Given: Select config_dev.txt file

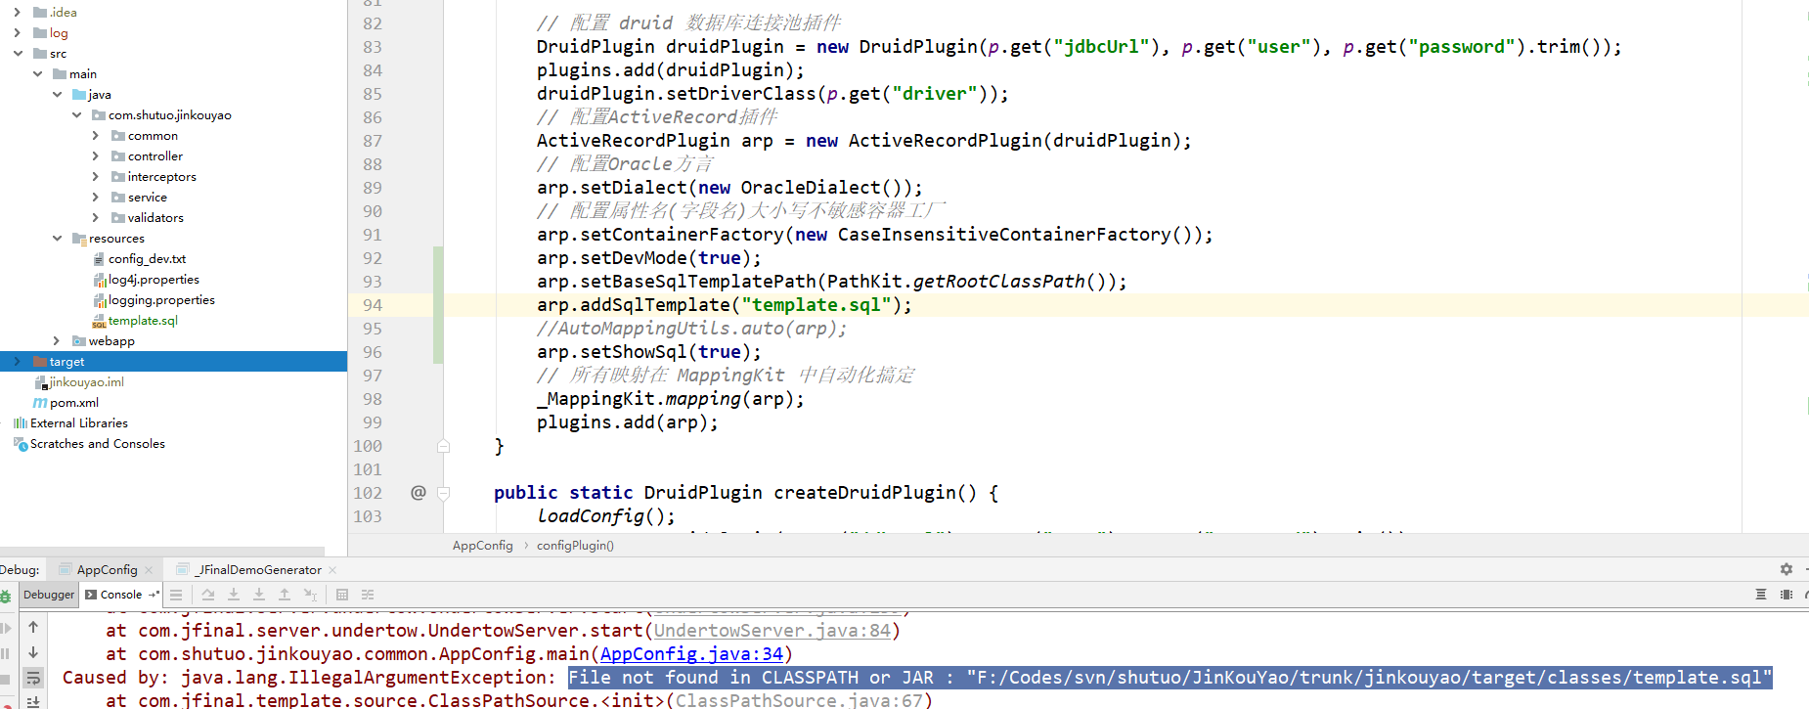Looking at the screenshot, I should tap(147, 259).
